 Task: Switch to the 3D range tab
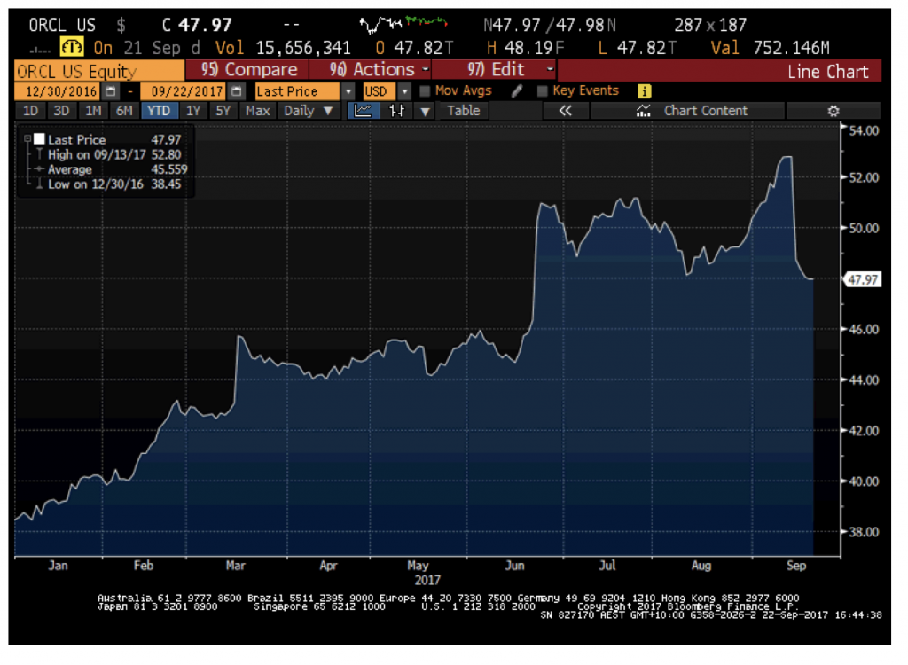point(61,111)
